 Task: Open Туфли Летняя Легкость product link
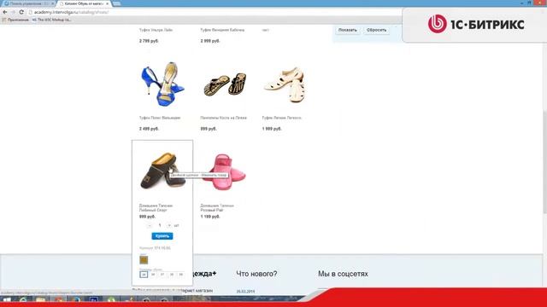281,118
